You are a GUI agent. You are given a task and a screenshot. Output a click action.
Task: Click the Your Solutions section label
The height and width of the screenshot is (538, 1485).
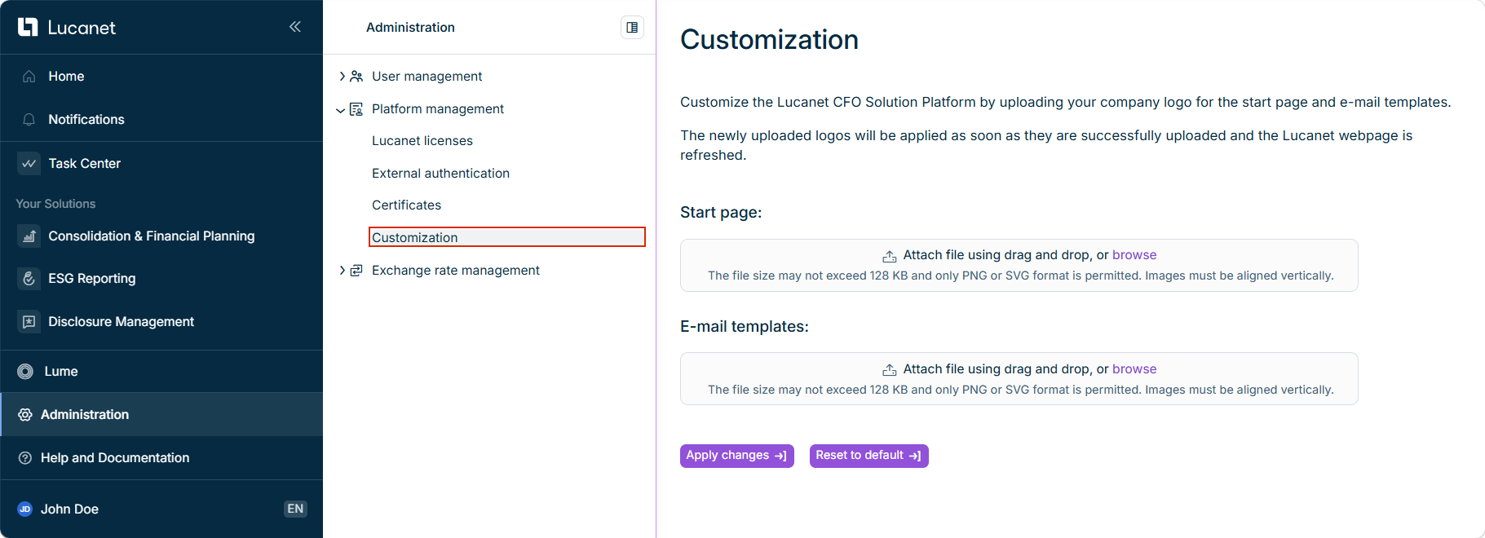pyautogui.click(x=55, y=204)
